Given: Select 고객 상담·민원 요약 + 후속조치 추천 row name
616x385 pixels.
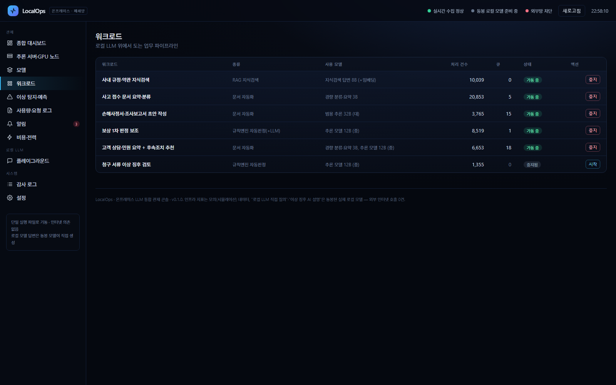Looking at the screenshot, I should 138,148.
